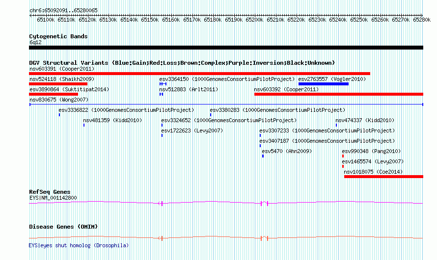Click the nsv603392 red loss bar
Viewport: 437px width, 260px height.
339,94
